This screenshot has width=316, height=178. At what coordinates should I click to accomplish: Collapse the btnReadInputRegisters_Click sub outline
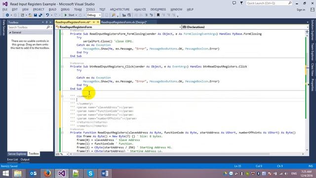(x=62, y=67)
